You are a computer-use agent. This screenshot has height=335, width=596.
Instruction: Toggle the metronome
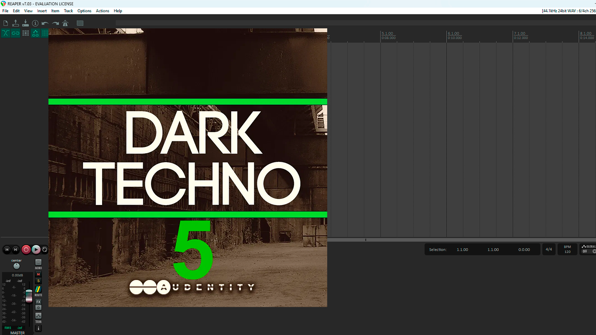click(65, 23)
